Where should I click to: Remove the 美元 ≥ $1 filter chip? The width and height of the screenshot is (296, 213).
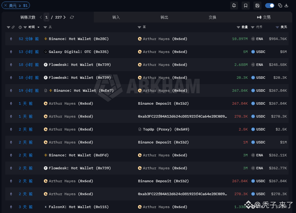6,5
